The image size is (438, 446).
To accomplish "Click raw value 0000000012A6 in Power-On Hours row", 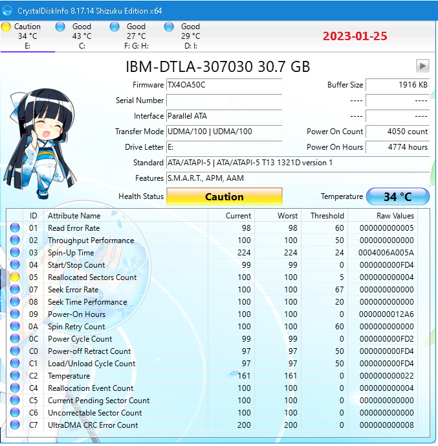I will click(386, 314).
